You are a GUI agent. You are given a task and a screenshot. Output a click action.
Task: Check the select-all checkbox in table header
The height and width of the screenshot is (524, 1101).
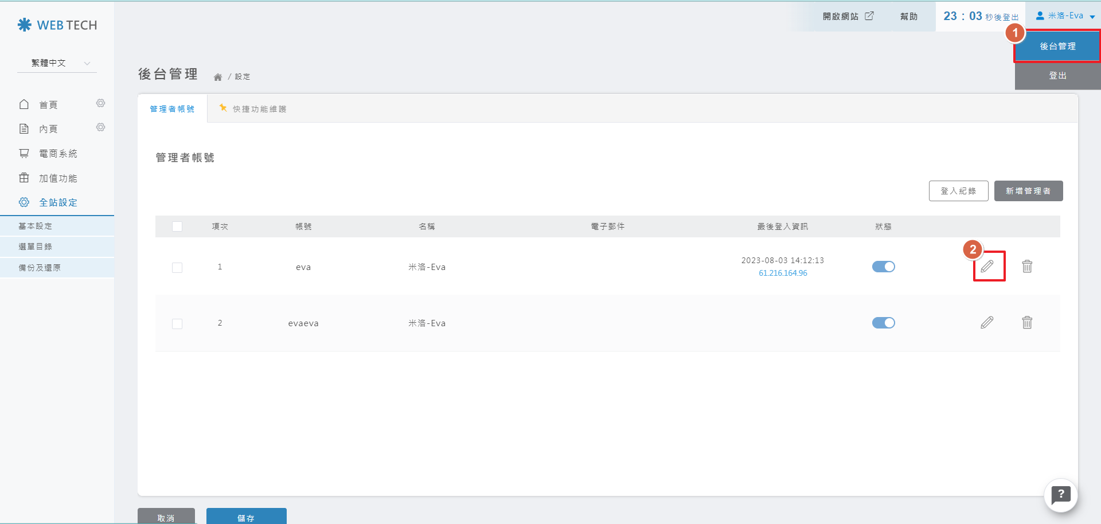coord(177,226)
